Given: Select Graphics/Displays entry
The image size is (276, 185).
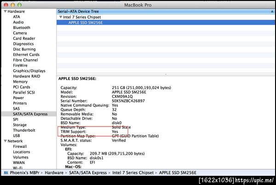Looking at the screenshot, I should pyautogui.click(x=29, y=71).
